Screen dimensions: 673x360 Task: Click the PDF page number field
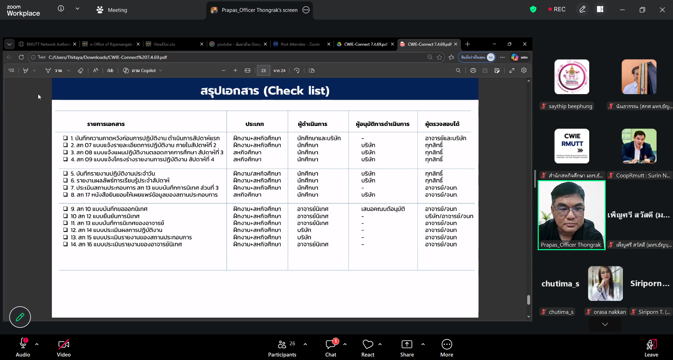click(263, 71)
